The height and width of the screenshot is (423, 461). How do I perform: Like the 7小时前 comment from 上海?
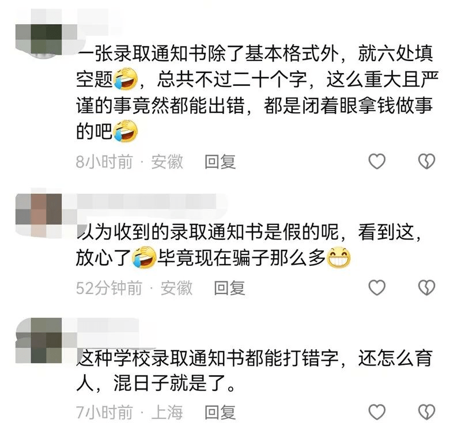click(x=377, y=412)
